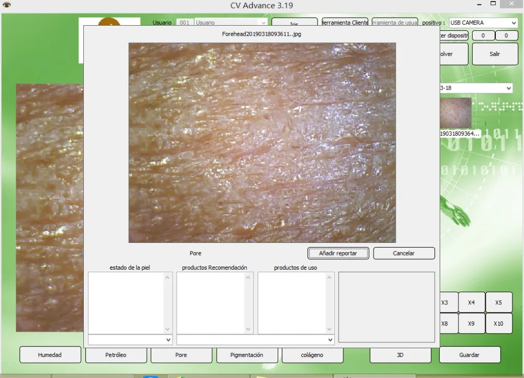Screen dimensions: 524x378
Task: Click the Iris button
Action: tap(294, 22)
